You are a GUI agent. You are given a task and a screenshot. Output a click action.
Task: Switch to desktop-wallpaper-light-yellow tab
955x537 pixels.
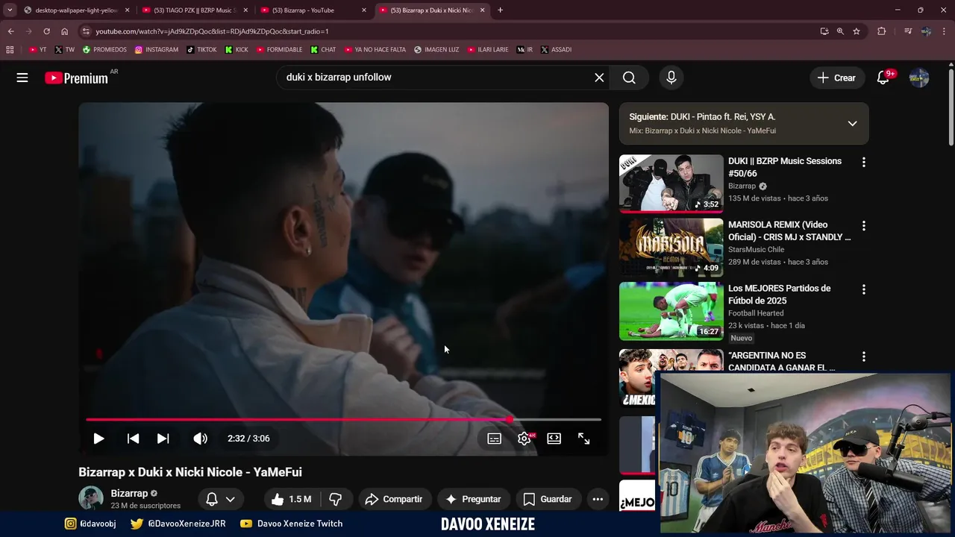click(75, 10)
